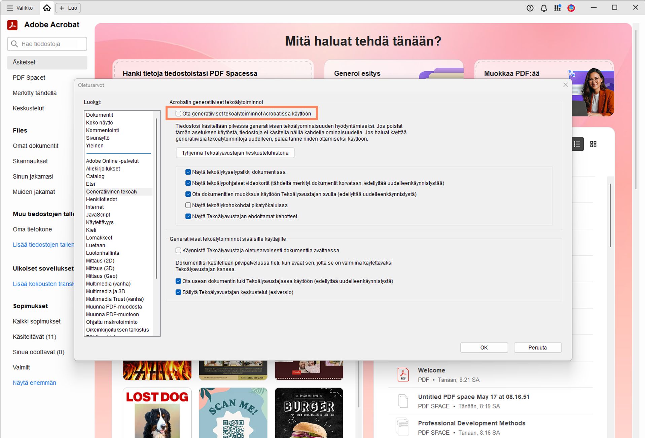Viewport: 645px width, 438px height.
Task: Open the BURGER template thumbnail
Action: [x=309, y=413]
